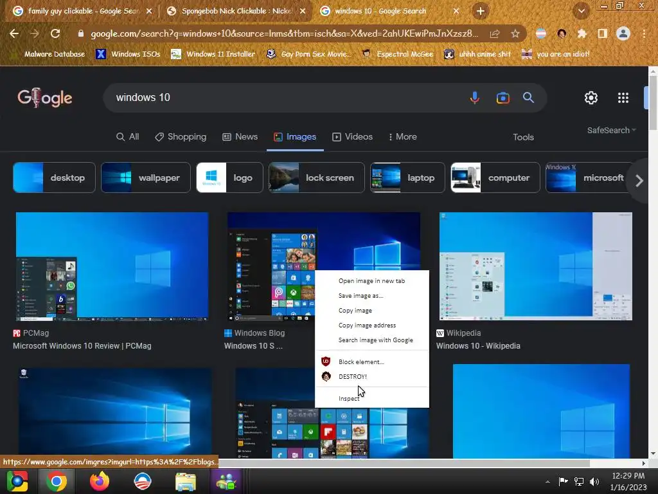Viewport: 658px width, 494px height.
Task: Select the computer suggestion chip
Action: [495, 178]
